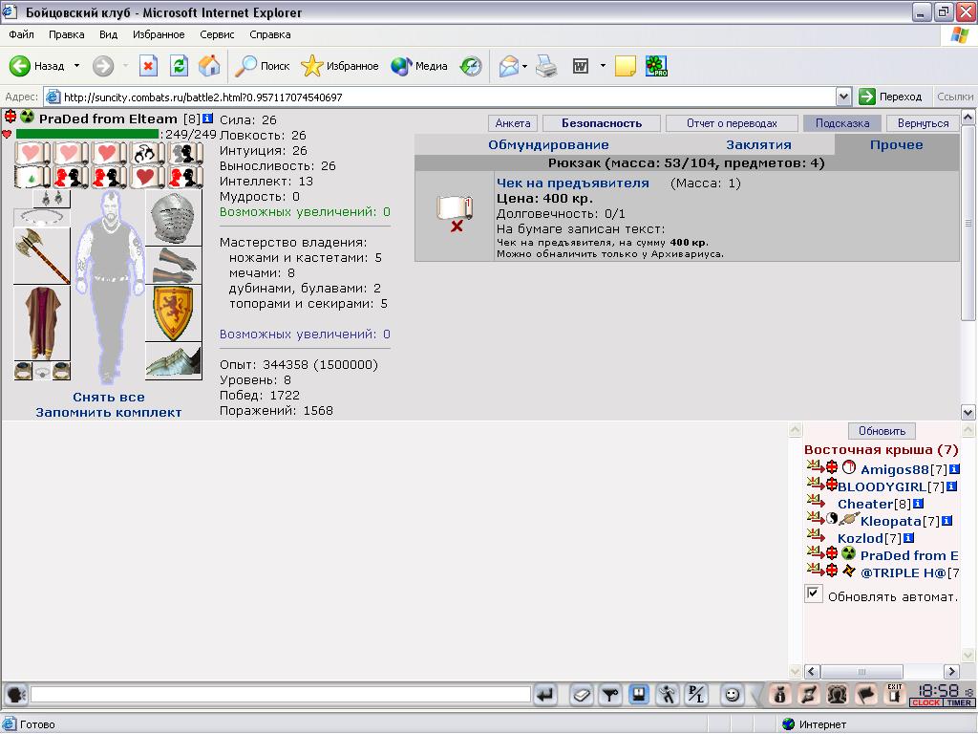978x734 pixels.
Task: Click the yellow note toolbar icon
Action: tap(625, 66)
